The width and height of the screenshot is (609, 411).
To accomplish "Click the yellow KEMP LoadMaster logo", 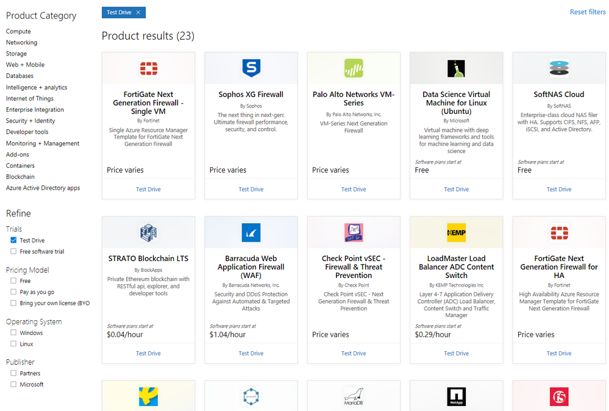I will tap(457, 233).
